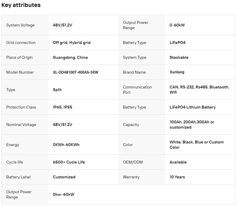Select the Stackable system type value
The width and height of the screenshot is (237, 206).
[x=179, y=57]
